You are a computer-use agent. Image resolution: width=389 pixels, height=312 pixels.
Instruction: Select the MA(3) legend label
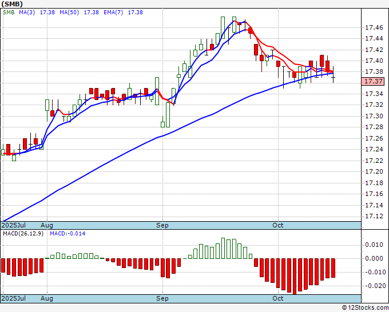[27, 13]
